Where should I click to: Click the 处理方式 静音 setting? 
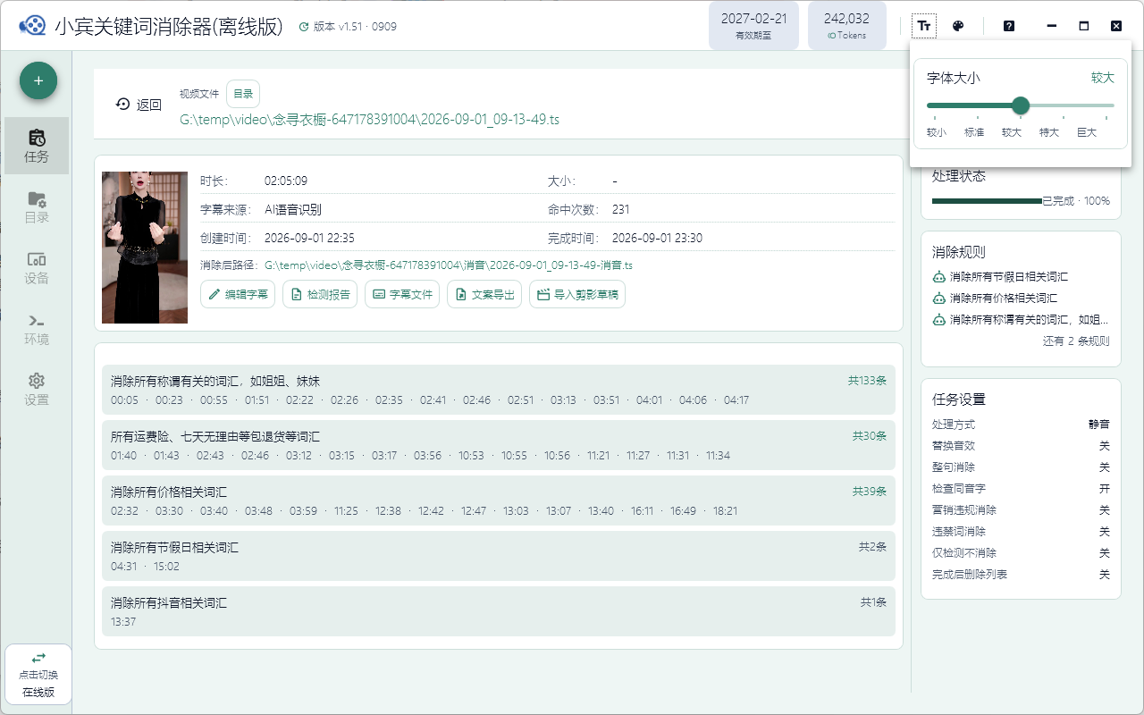coord(1021,425)
